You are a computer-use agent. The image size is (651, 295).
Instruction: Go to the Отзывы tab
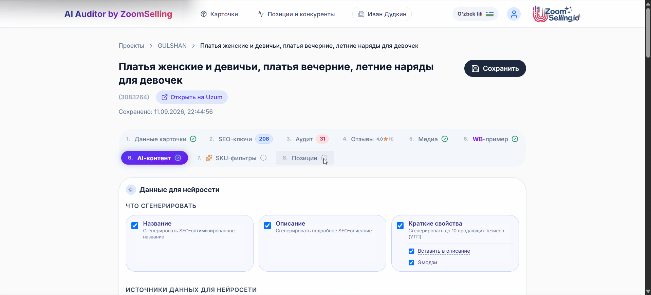368,139
